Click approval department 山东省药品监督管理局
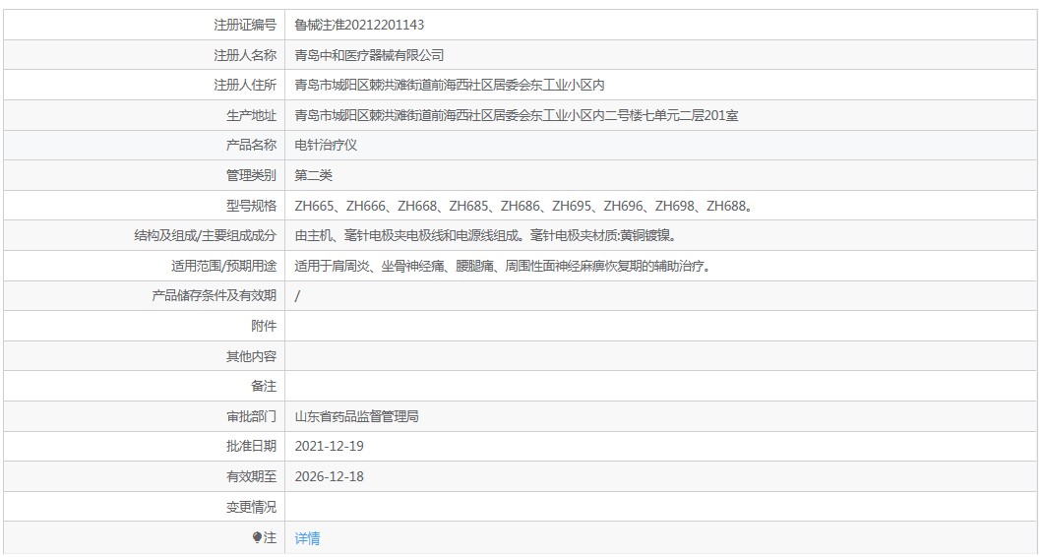 point(356,416)
